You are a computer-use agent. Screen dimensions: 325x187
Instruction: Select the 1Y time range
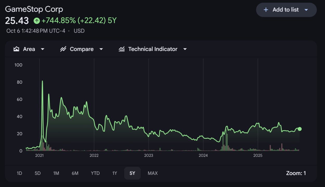pos(114,173)
